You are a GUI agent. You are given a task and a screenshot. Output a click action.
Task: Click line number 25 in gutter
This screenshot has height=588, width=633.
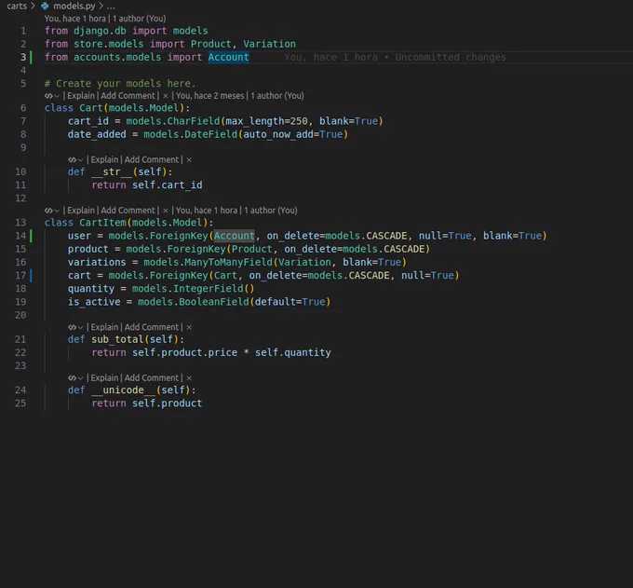[x=20, y=403]
